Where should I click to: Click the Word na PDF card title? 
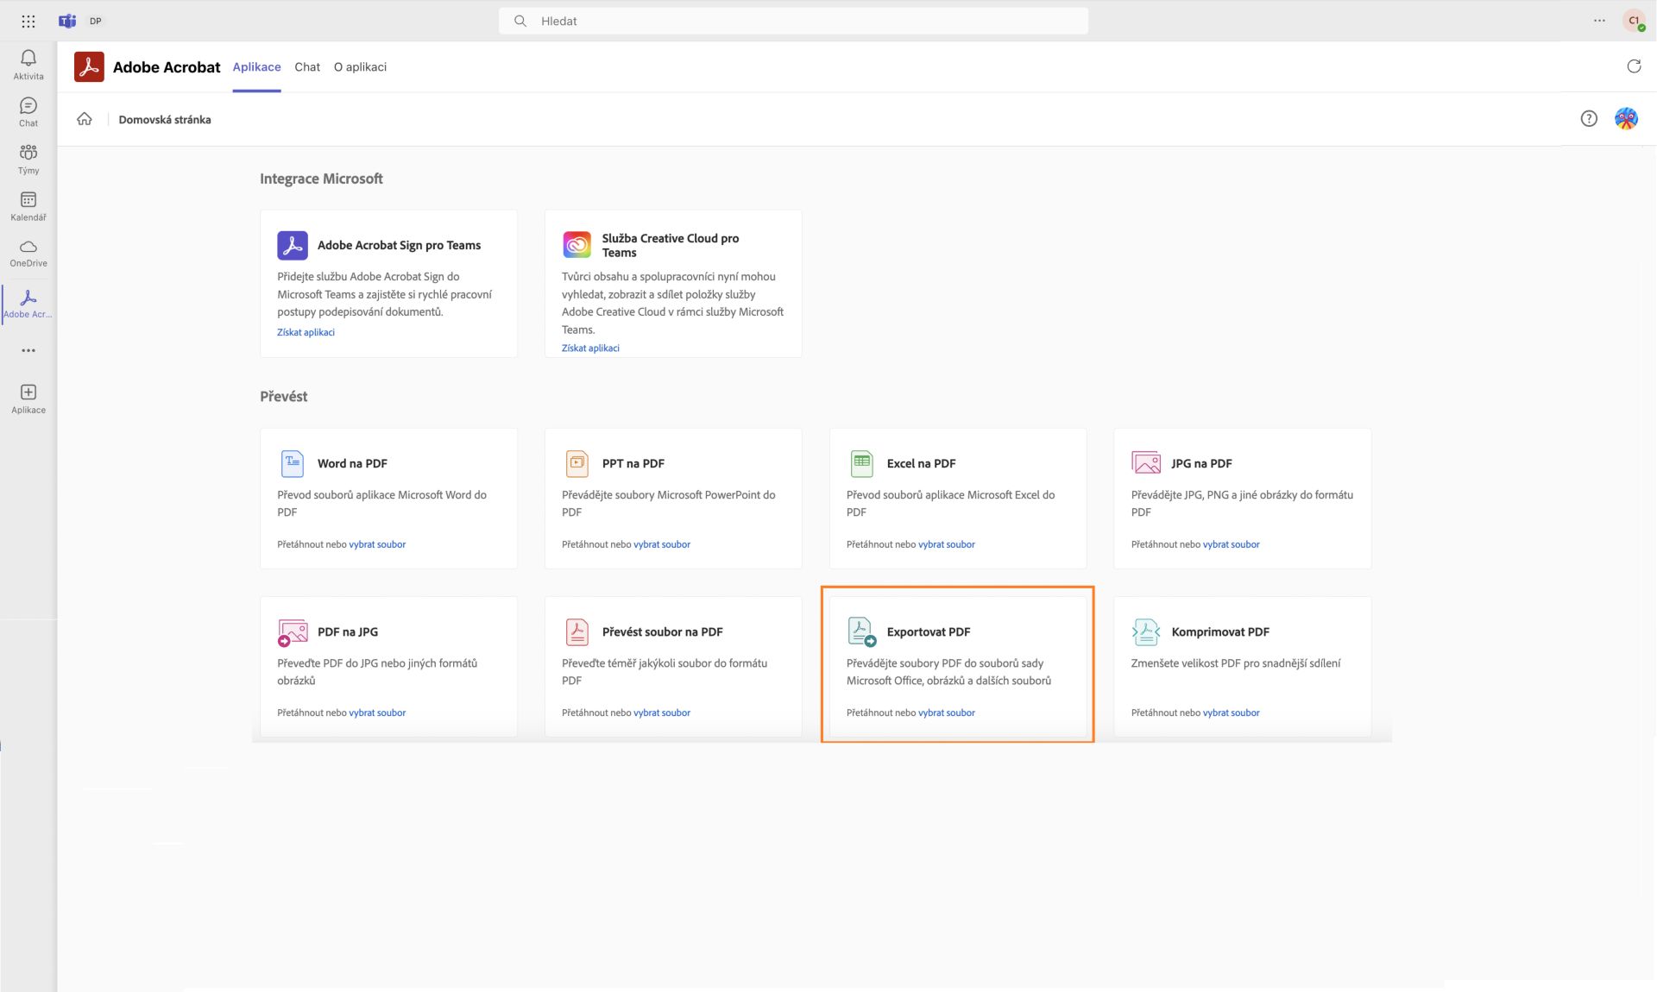click(x=352, y=463)
